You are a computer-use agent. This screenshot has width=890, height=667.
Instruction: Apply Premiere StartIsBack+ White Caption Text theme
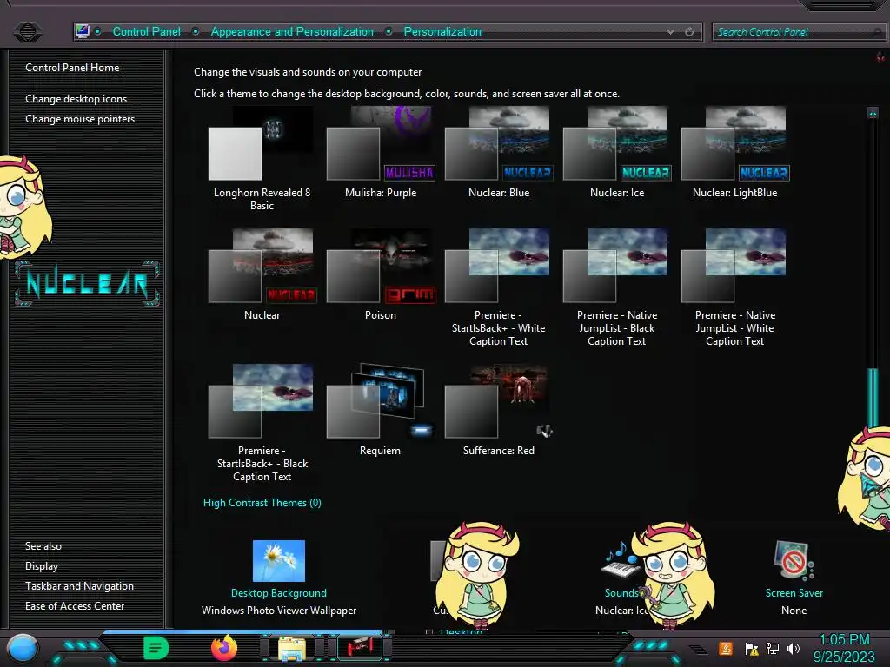(498, 287)
